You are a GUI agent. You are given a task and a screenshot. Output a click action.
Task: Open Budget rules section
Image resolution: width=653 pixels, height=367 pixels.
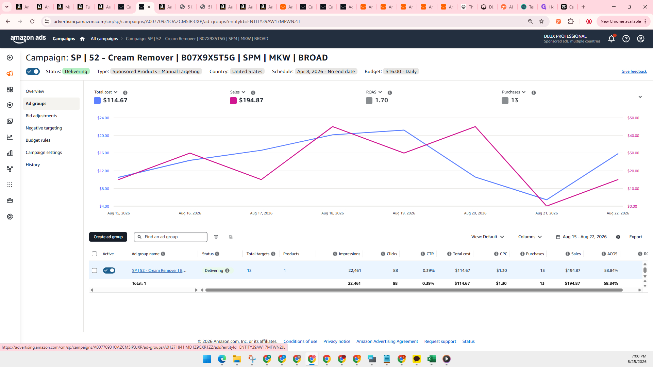click(x=38, y=140)
